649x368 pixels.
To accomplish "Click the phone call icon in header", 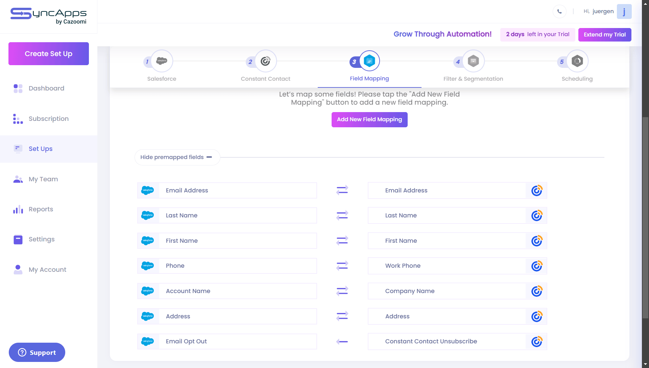I will coord(559,11).
